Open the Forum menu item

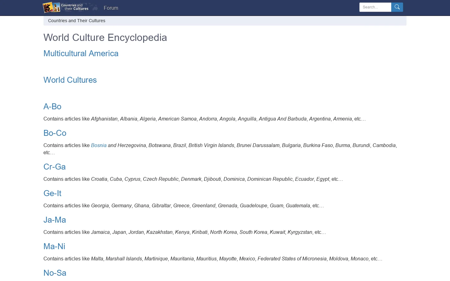111,8
